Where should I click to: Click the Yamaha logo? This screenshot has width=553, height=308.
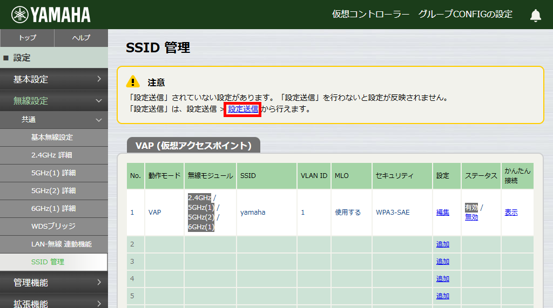tap(51, 15)
